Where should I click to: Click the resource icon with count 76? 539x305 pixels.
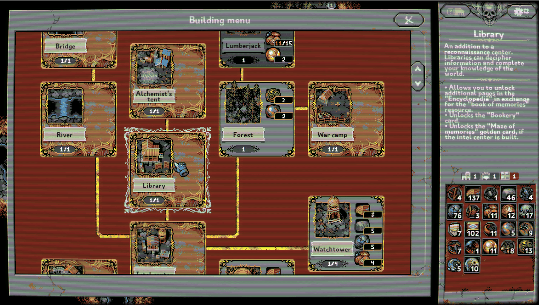455,211
